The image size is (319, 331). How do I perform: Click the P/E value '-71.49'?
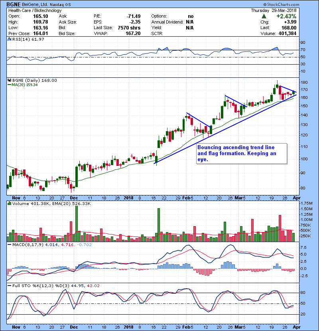134,16
